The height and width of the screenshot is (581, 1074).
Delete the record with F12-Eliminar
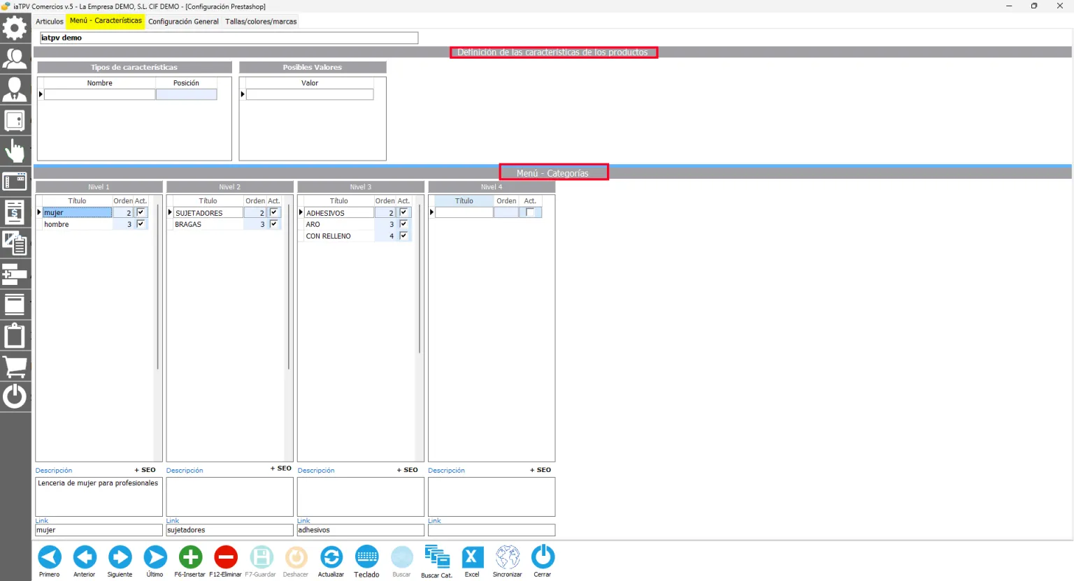point(225,561)
